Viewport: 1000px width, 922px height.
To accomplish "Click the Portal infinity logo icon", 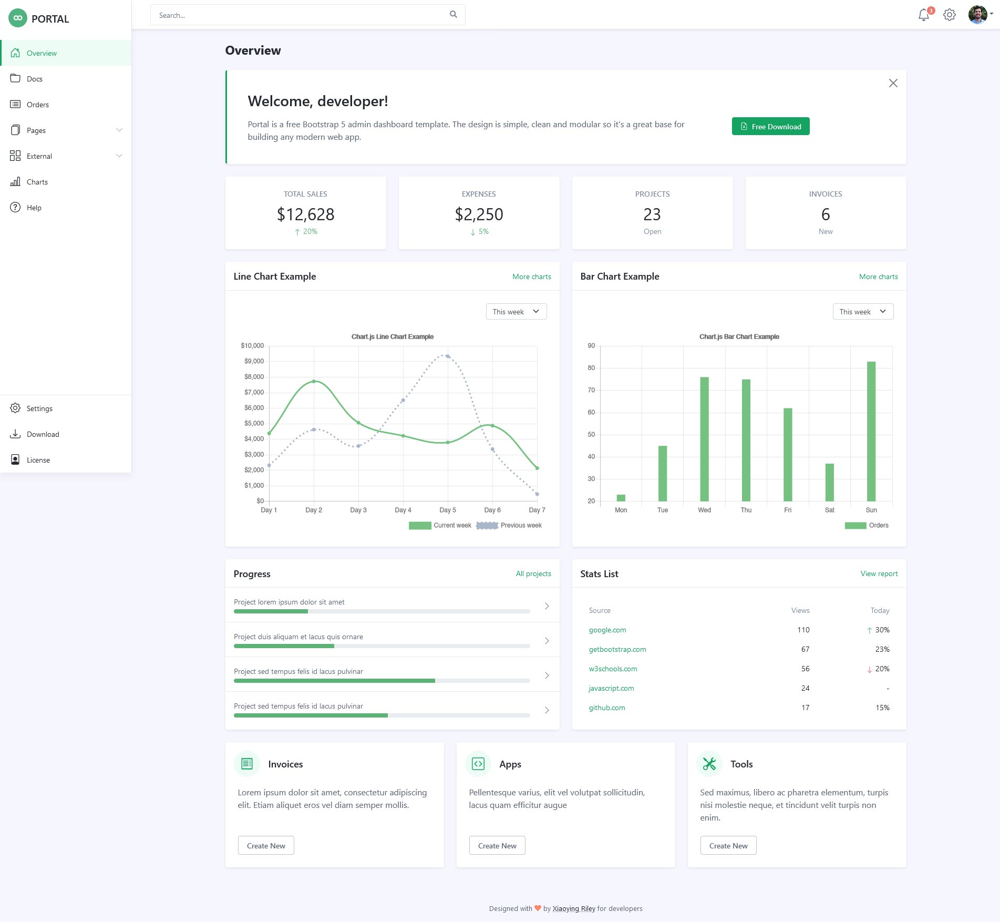I will click(17, 18).
